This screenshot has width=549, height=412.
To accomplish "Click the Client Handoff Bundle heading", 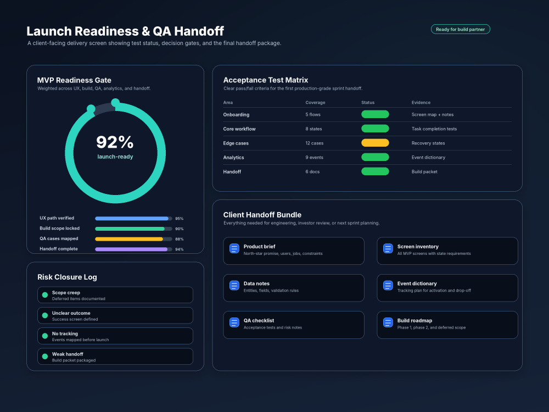I will [262, 215].
